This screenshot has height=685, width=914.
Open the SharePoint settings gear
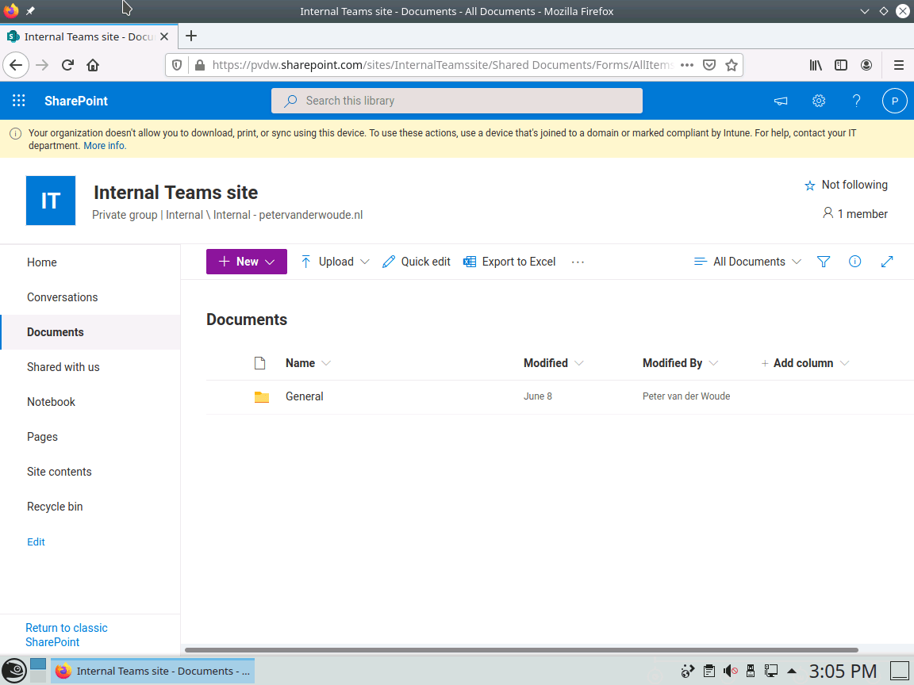[x=819, y=101]
